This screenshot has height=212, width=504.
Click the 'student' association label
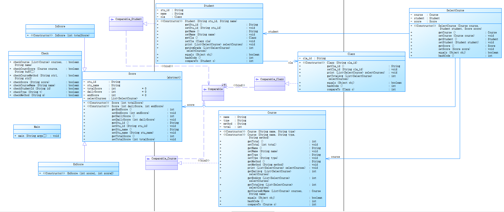(273, 32)
